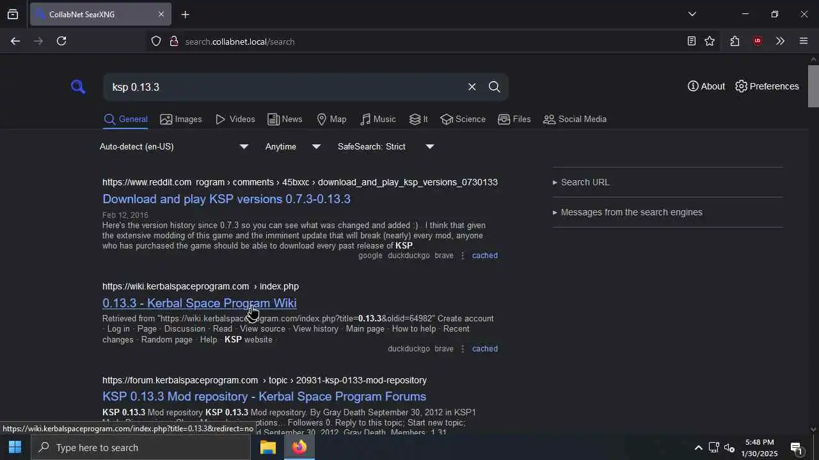
Task: Open more options dots on Reddit result
Action: pyautogui.click(x=463, y=256)
